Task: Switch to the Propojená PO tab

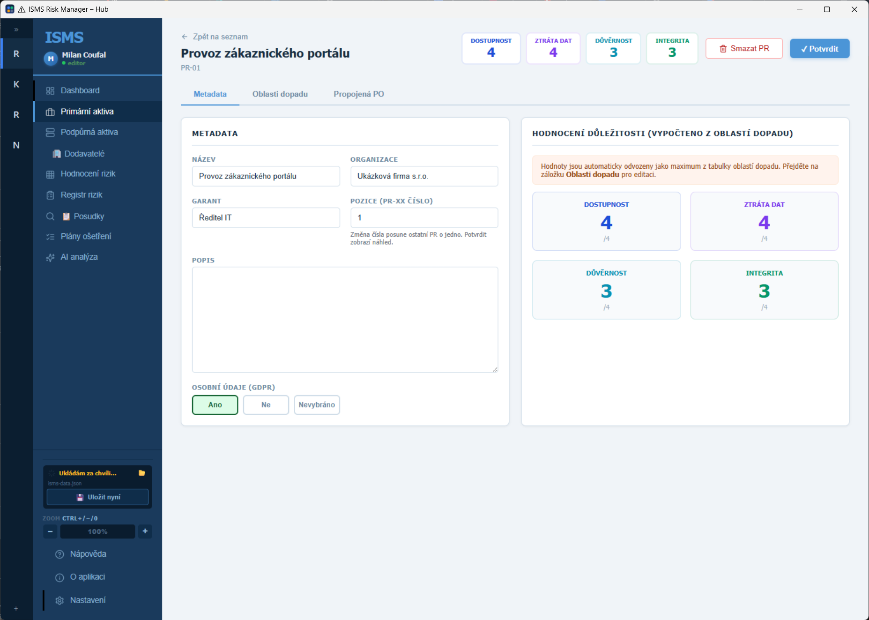Action: click(x=359, y=94)
